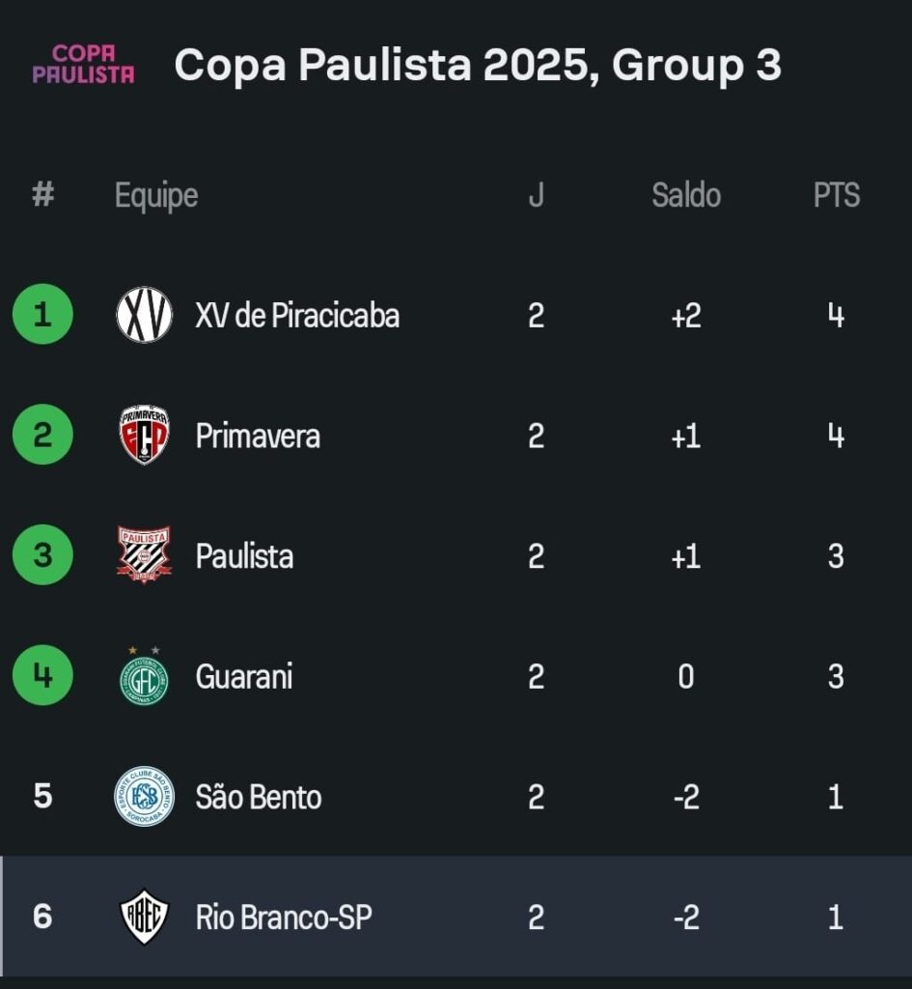The image size is (912, 989).
Task: Click the Equipe column header
Action: (x=156, y=196)
